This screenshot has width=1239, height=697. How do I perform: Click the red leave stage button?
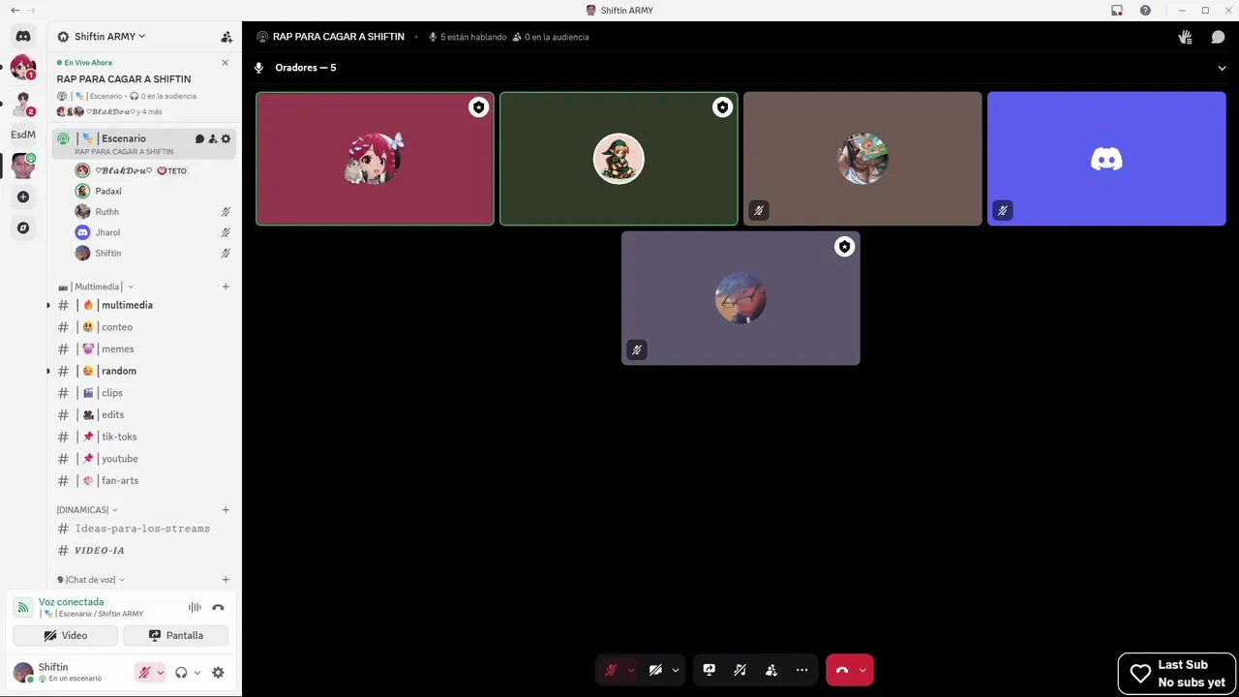(x=842, y=670)
